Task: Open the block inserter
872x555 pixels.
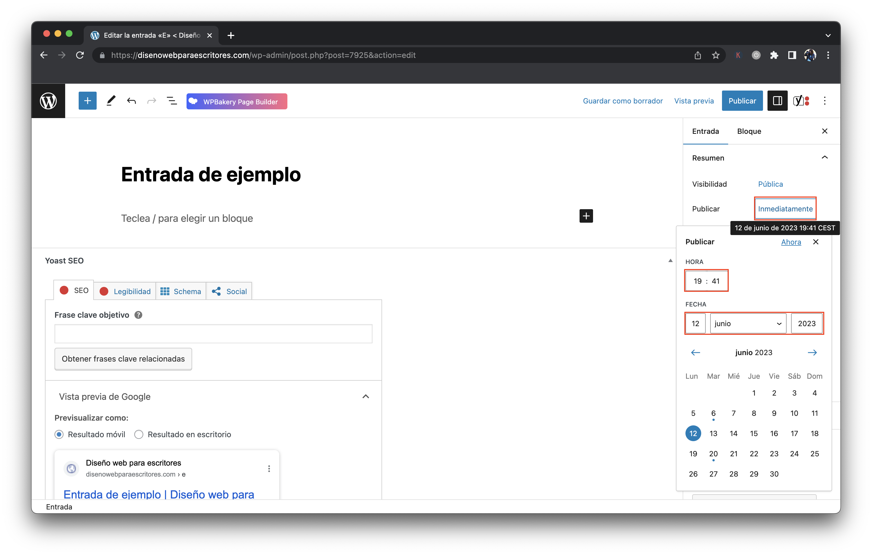Action: click(x=87, y=101)
